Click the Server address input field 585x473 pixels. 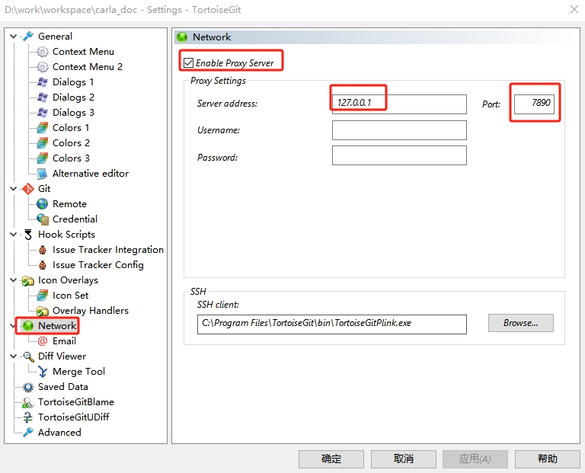pos(398,104)
